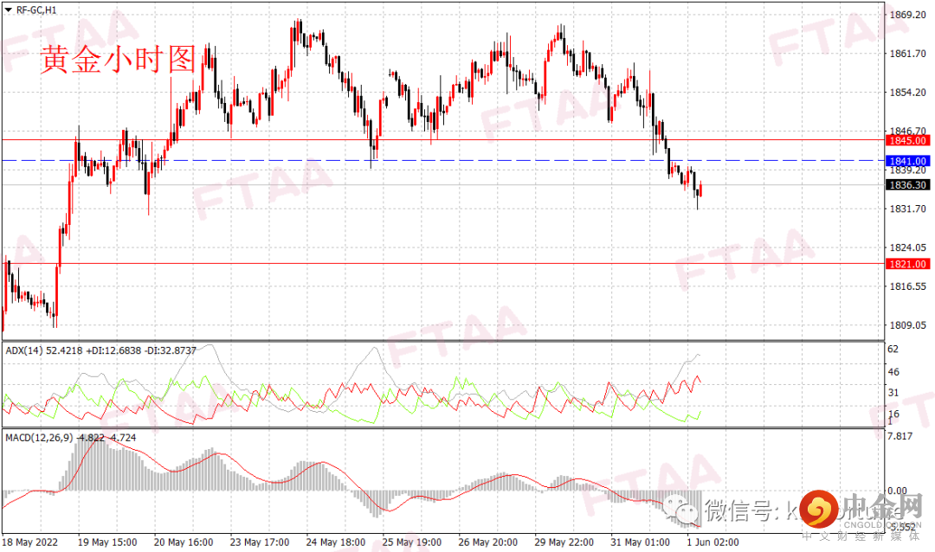935x552 pixels.
Task: Open chart menu triangle beside RF-GC,H1
Action: 8,10
